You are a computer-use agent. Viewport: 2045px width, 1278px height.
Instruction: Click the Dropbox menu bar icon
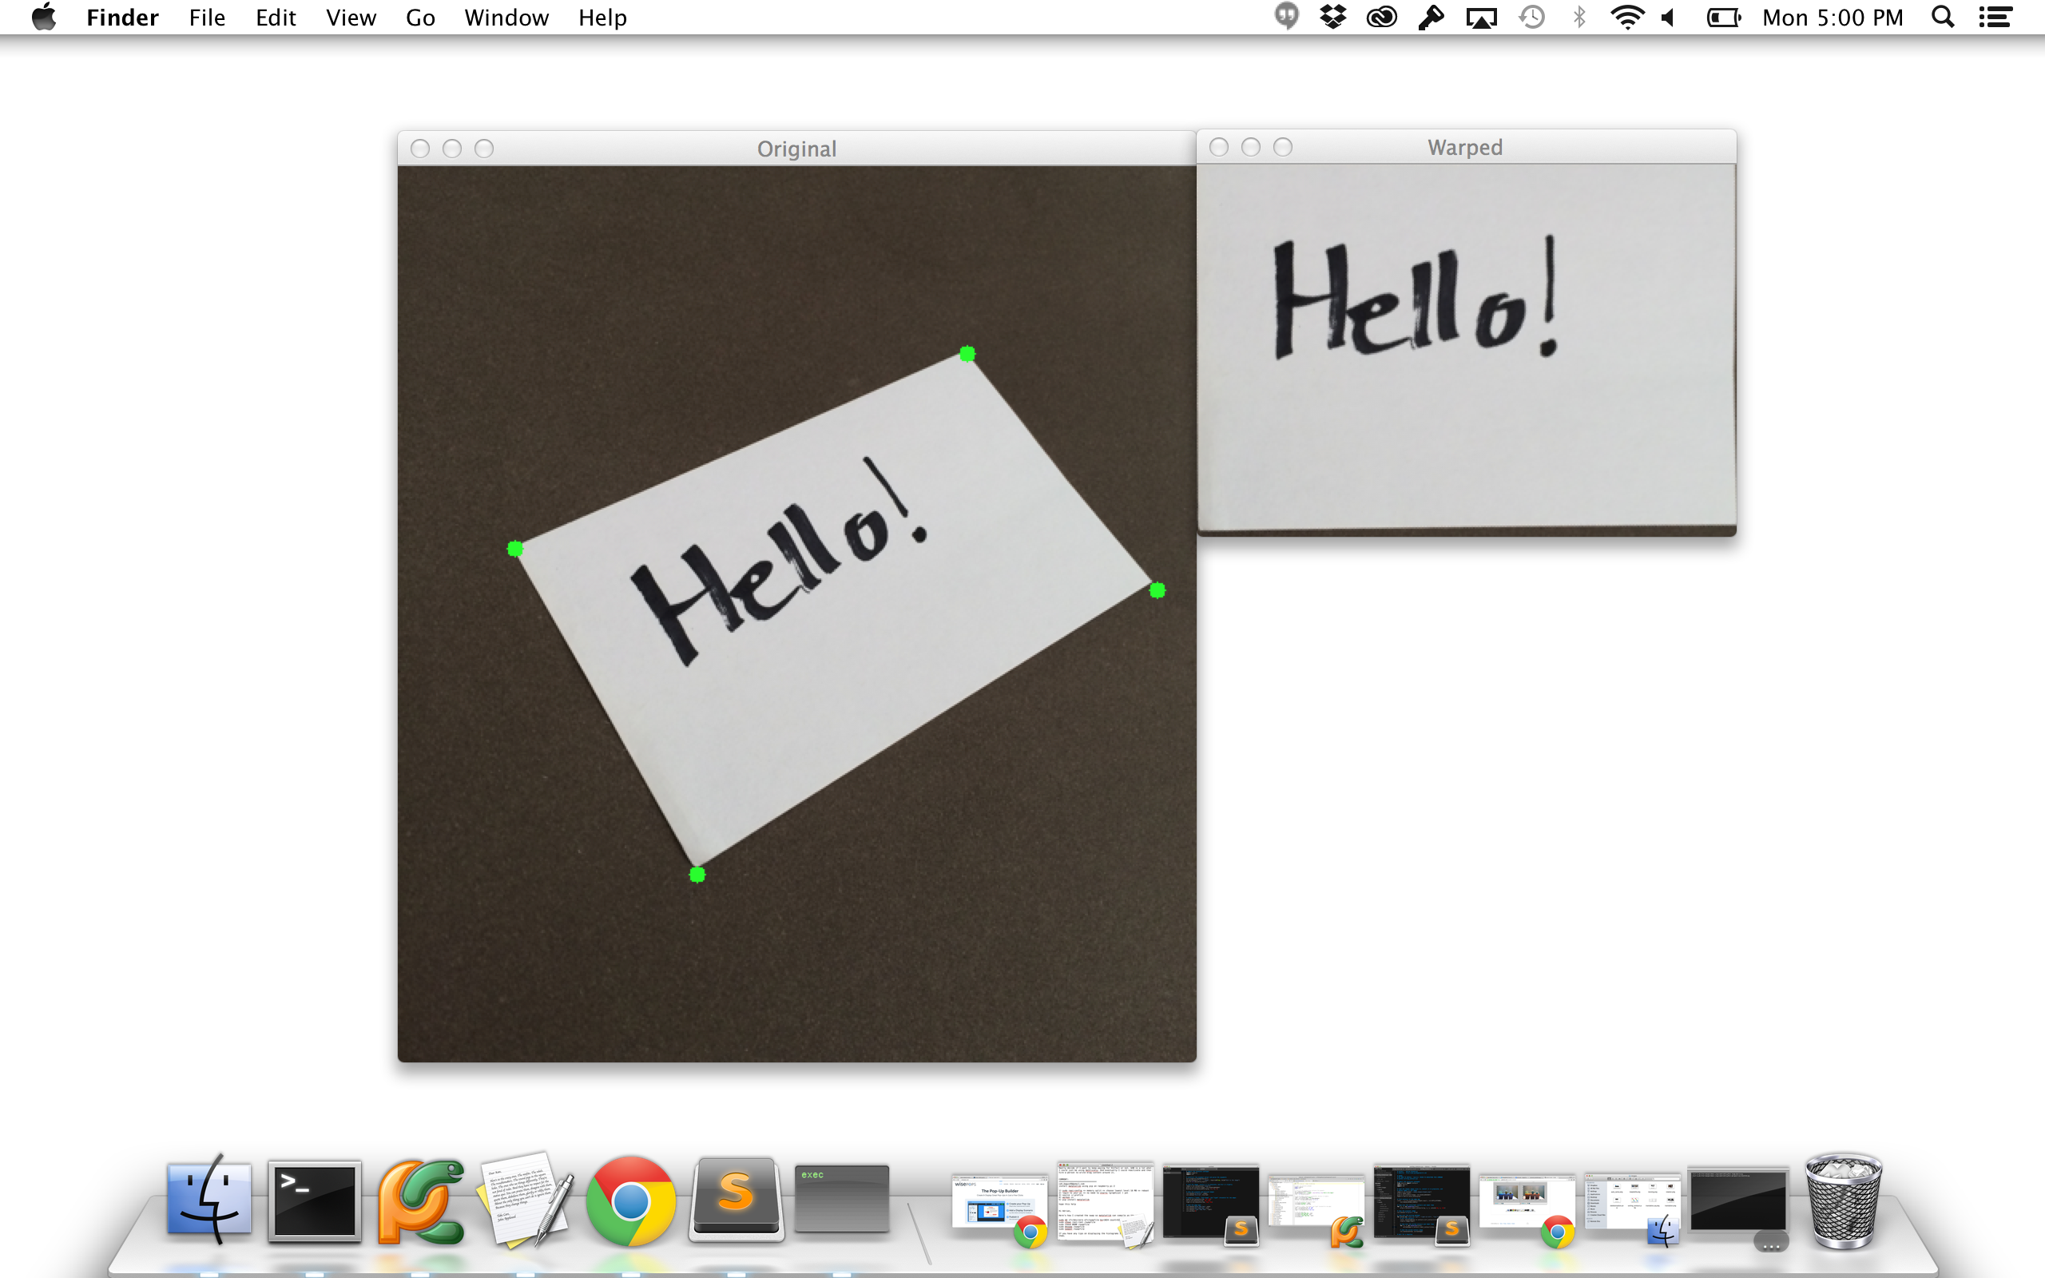(x=1332, y=17)
